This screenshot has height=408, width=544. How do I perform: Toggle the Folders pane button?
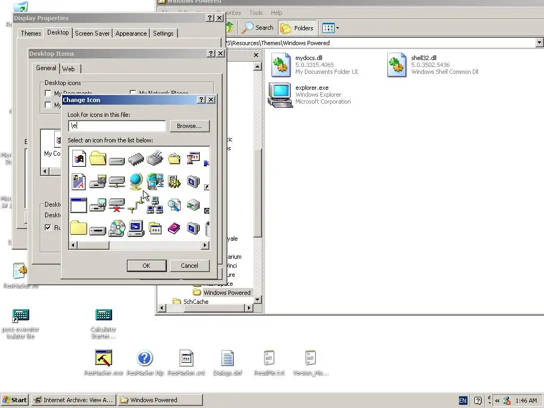(x=297, y=28)
